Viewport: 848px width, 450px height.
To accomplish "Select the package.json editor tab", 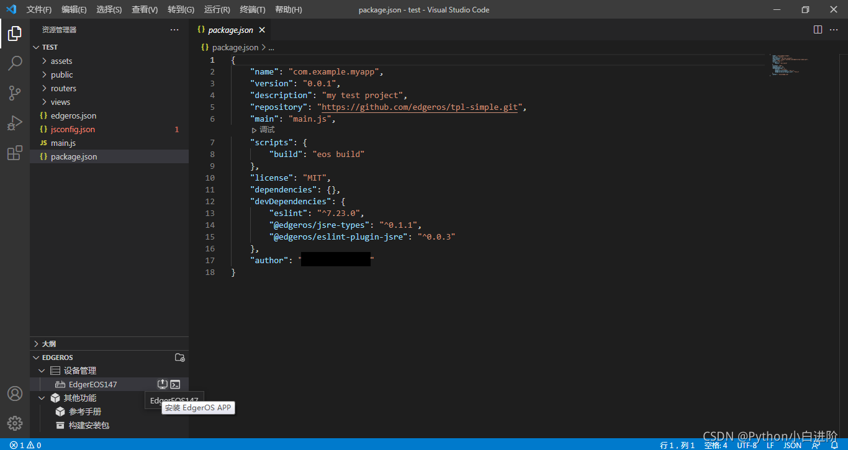I will click(231, 30).
